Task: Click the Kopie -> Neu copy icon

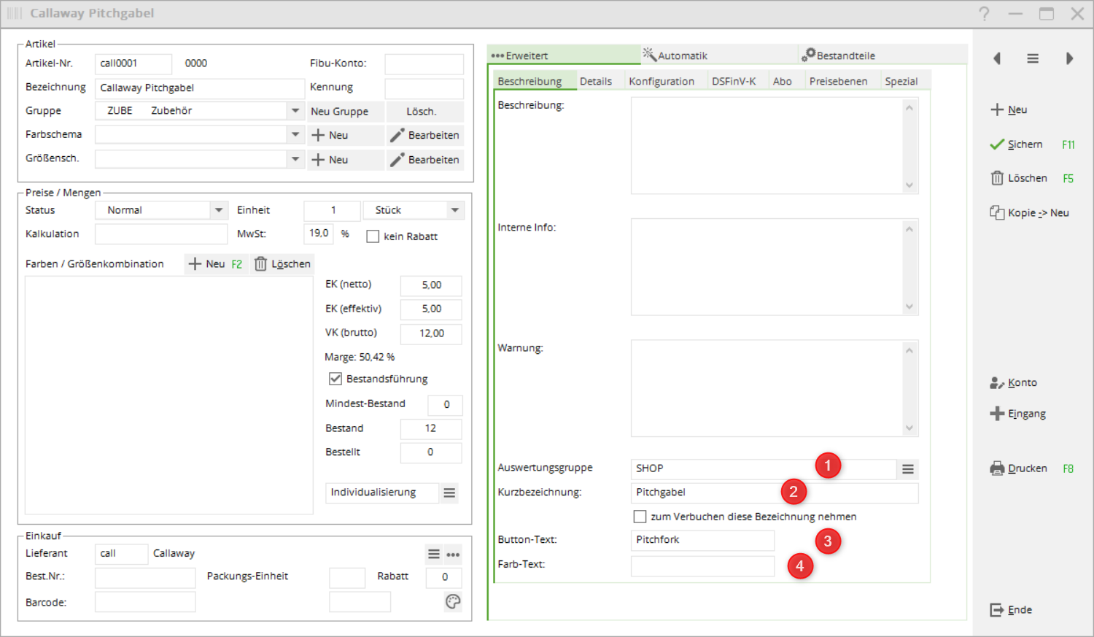Action: pos(997,212)
